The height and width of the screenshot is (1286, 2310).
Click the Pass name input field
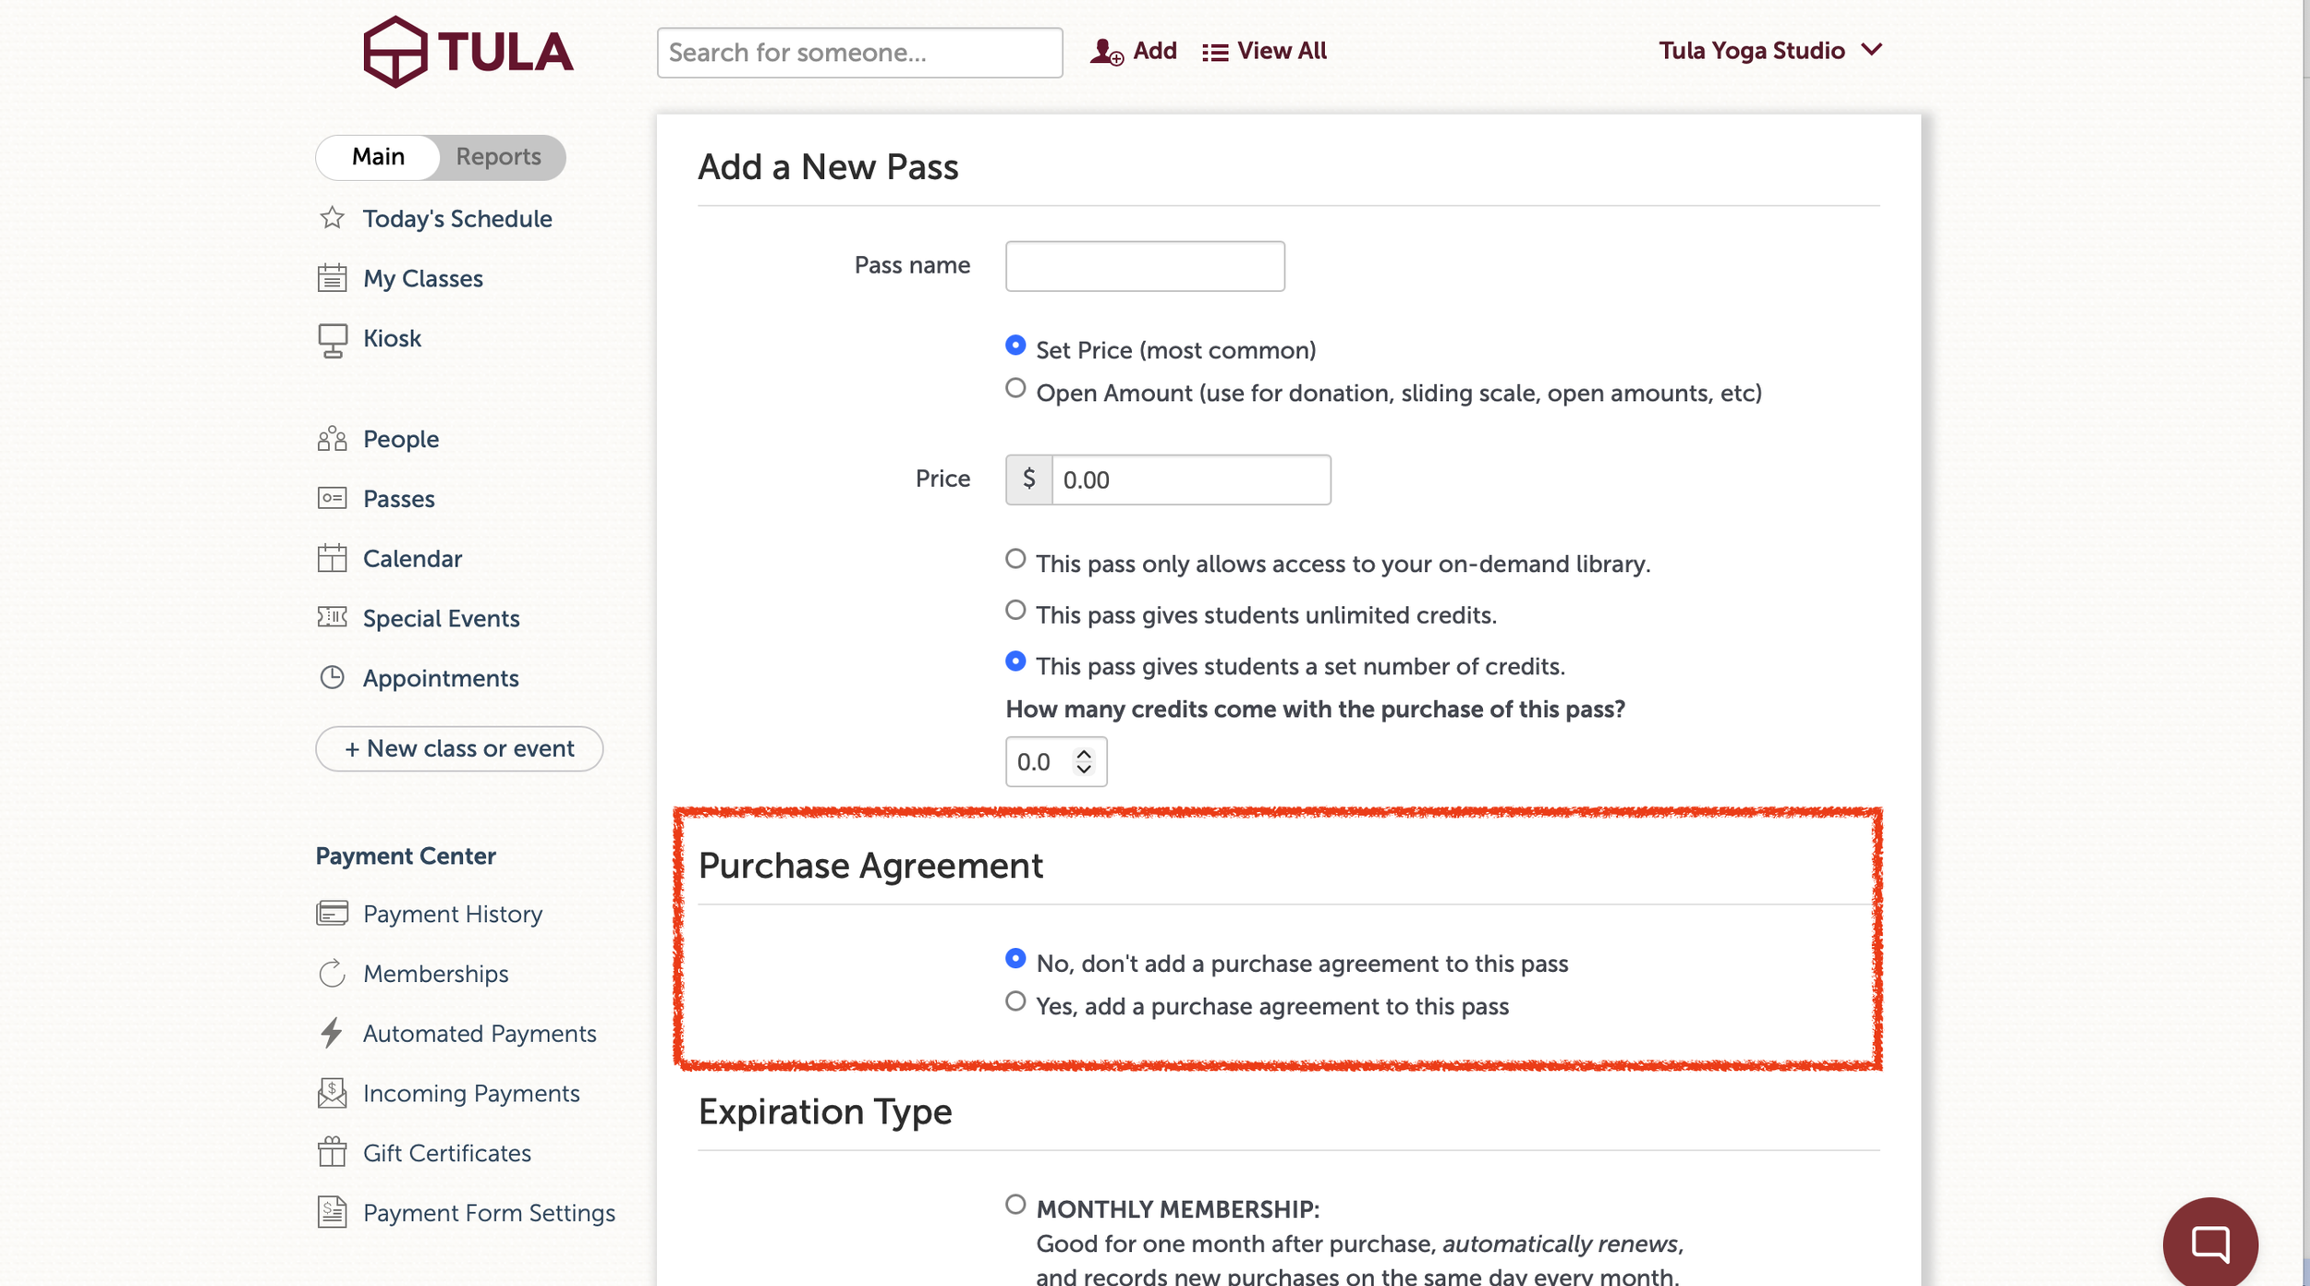pyautogui.click(x=1145, y=266)
